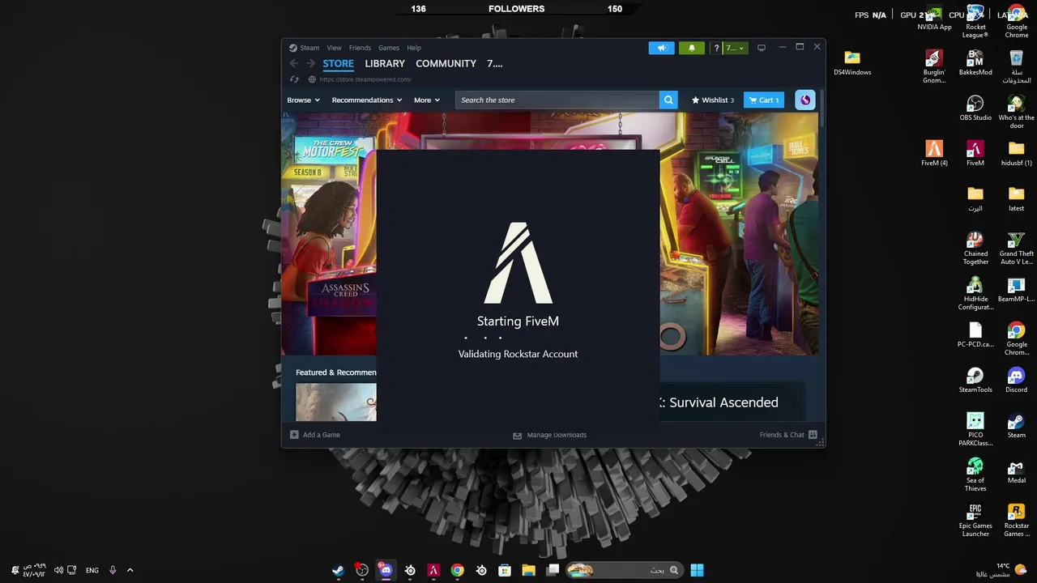Open Chained Together desktop icon
The image size is (1037, 583).
coord(975,248)
